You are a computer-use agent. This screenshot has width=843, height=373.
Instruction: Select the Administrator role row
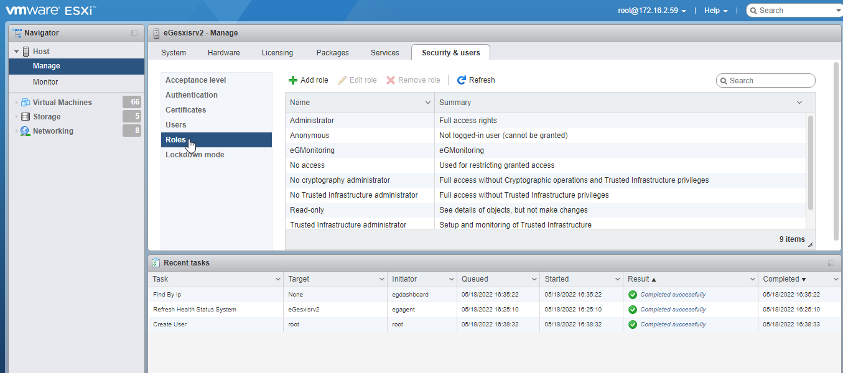click(546, 121)
